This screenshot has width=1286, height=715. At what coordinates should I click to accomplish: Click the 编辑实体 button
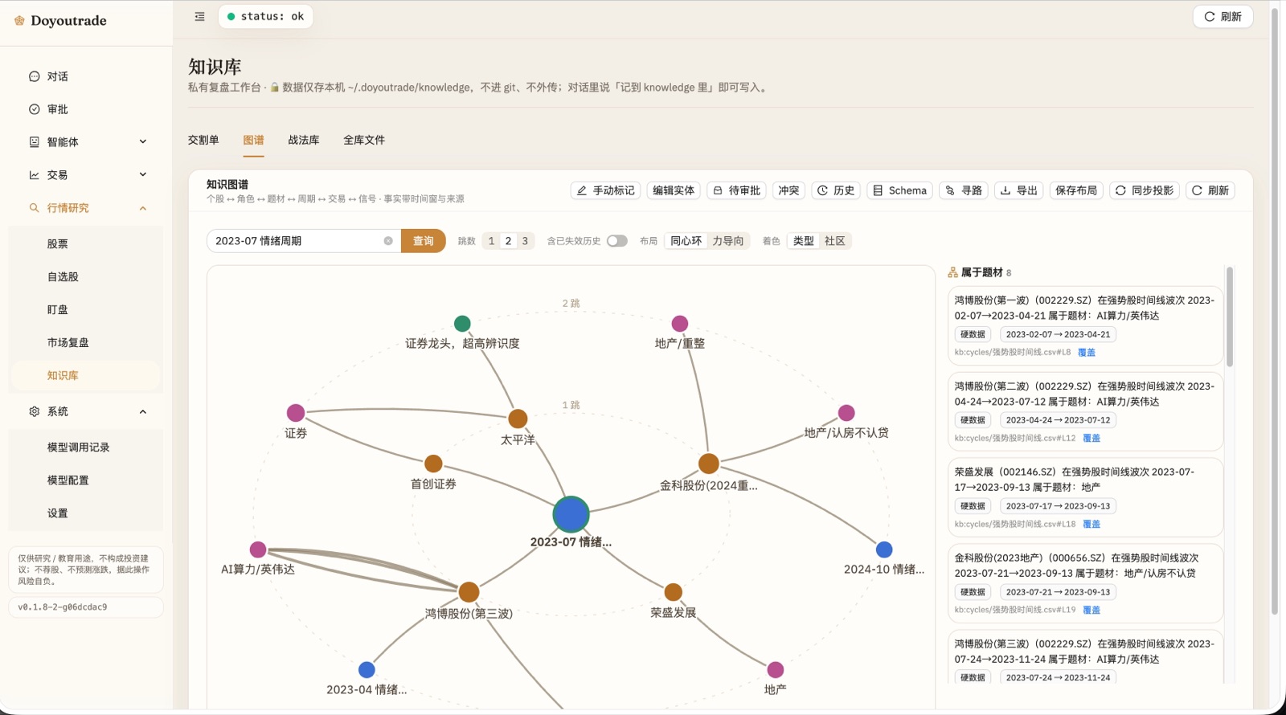pos(674,190)
